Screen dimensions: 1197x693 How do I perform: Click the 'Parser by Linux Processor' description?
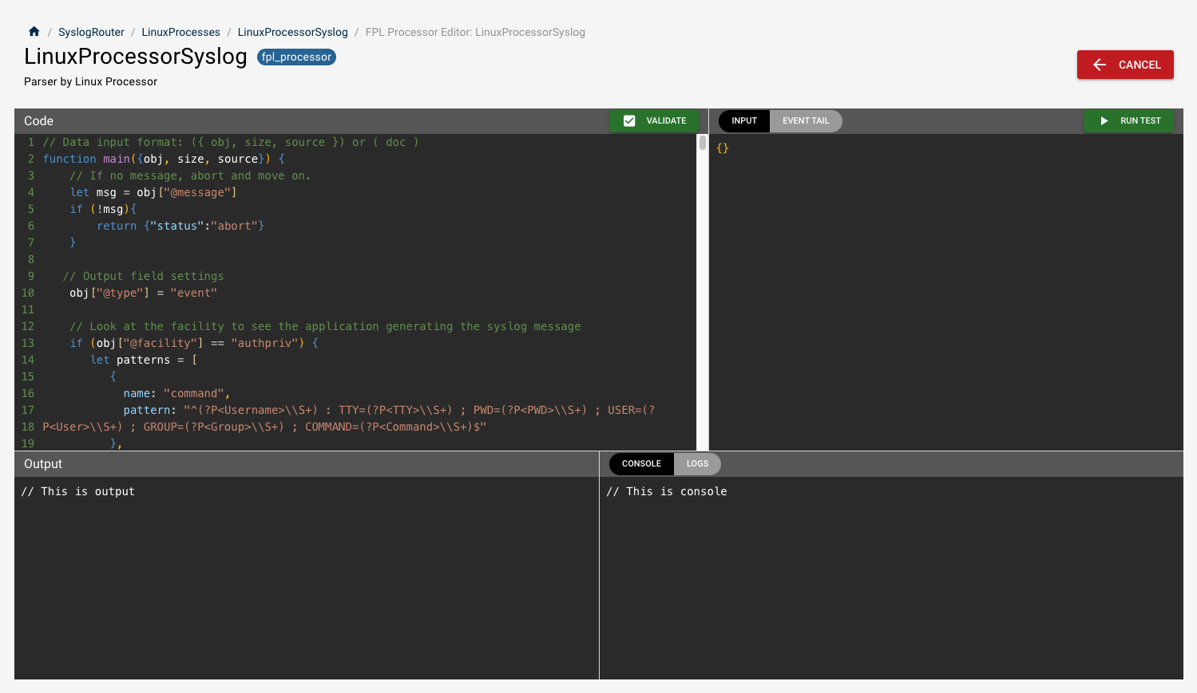coord(90,82)
